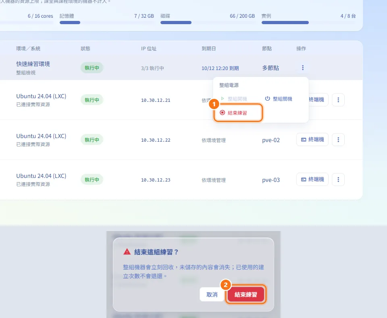Image resolution: width=387 pixels, height=318 pixels.
Task: Click the 整組檢視 label
Action: click(26, 73)
